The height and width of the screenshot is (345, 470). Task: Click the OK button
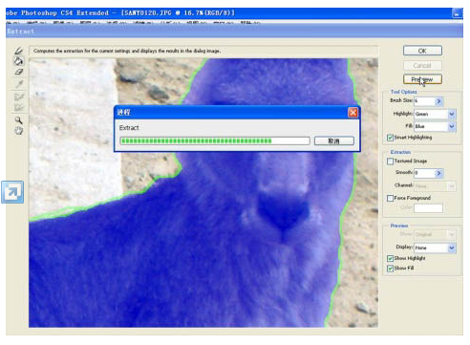click(422, 51)
